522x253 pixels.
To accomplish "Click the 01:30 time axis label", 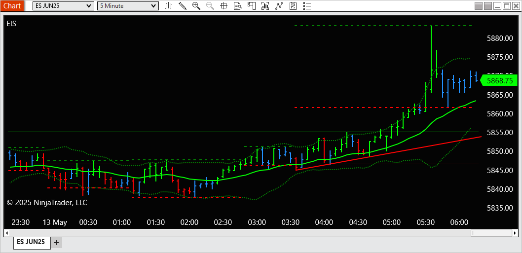I will 156,222.
